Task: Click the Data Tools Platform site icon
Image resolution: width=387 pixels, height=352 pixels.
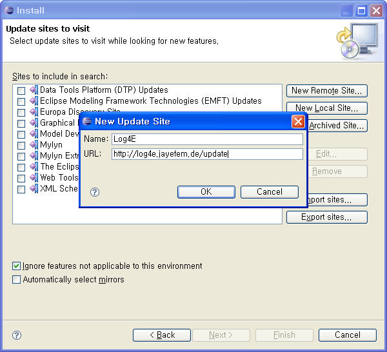Action: pos(34,90)
